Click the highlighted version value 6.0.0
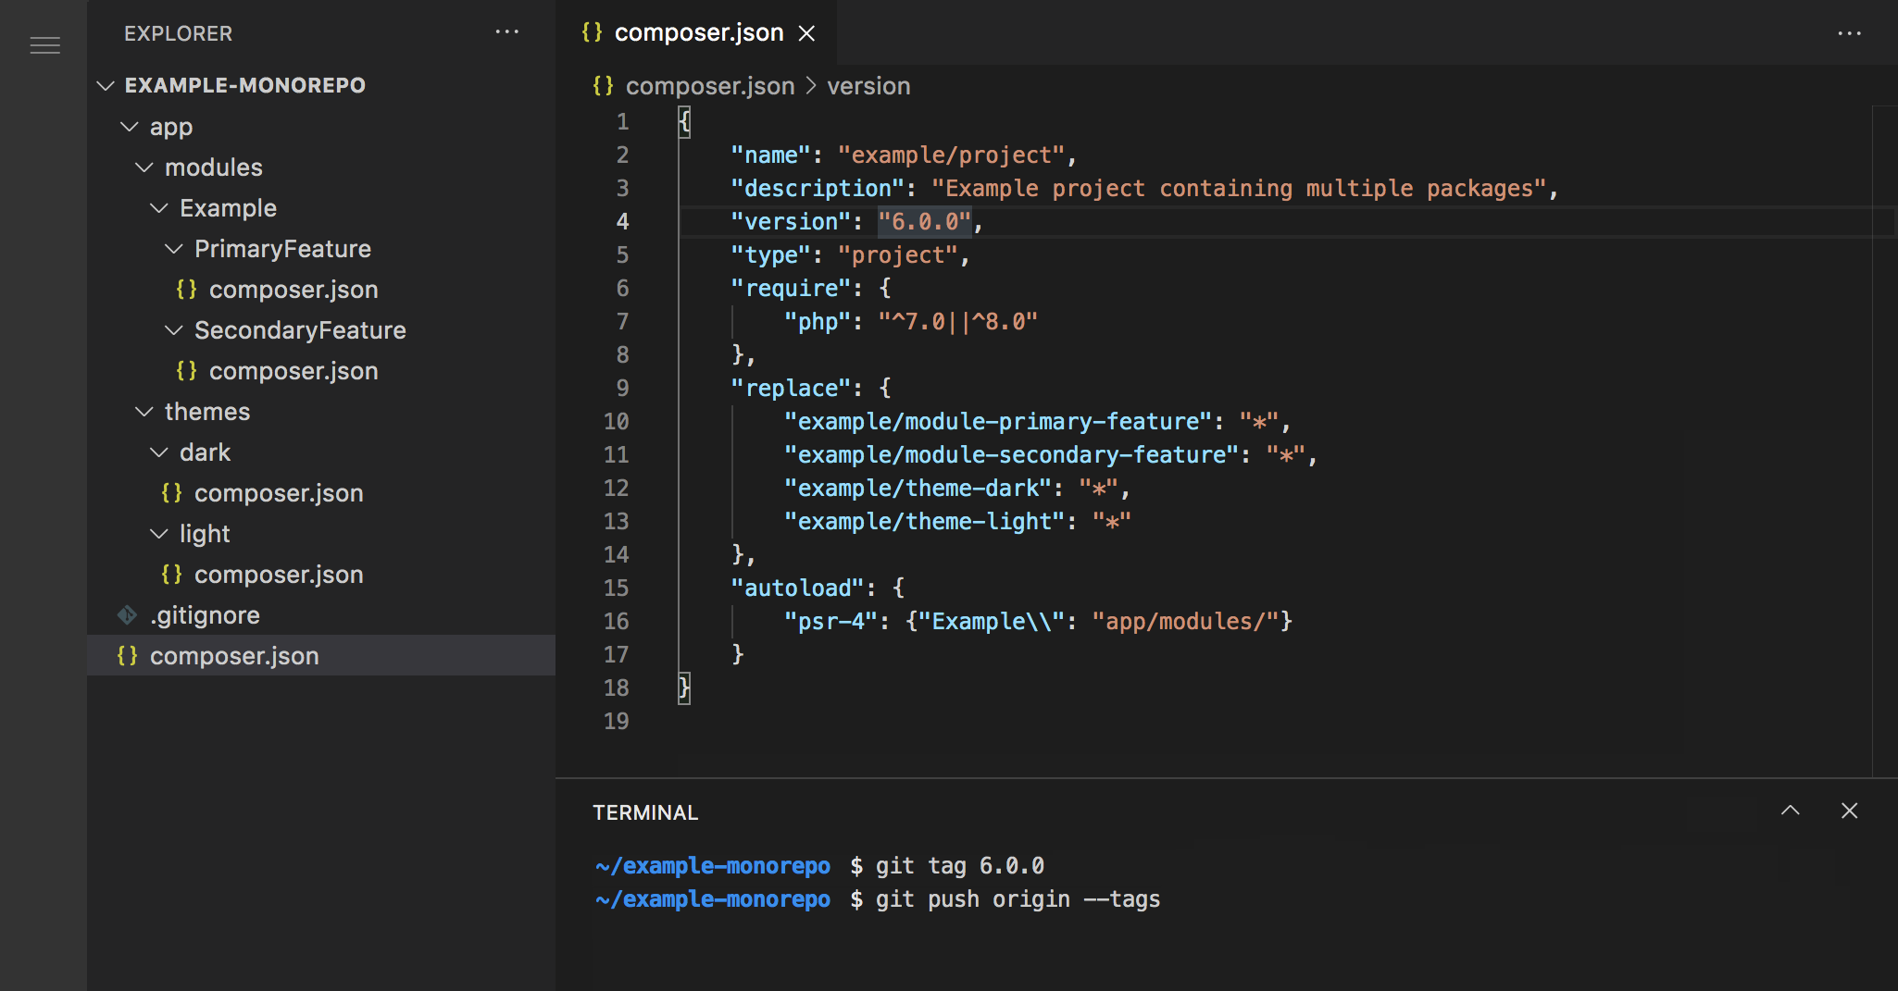Viewport: 1898px width, 991px height. pyautogui.click(x=925, y=221)
